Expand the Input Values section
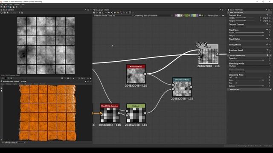This screenshot has height=153, width=273. [x=250, y=90]
